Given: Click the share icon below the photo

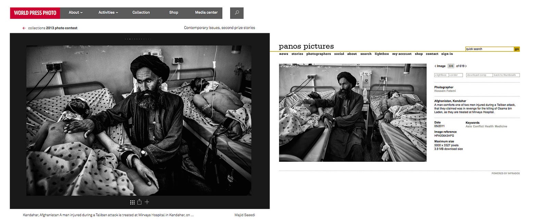Looking at the screenshot, I should point(139,202).
